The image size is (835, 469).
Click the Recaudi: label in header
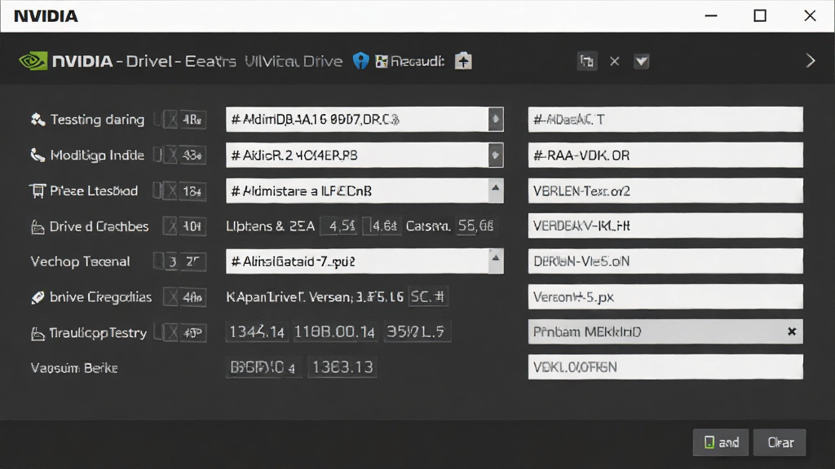coord(417,62)
